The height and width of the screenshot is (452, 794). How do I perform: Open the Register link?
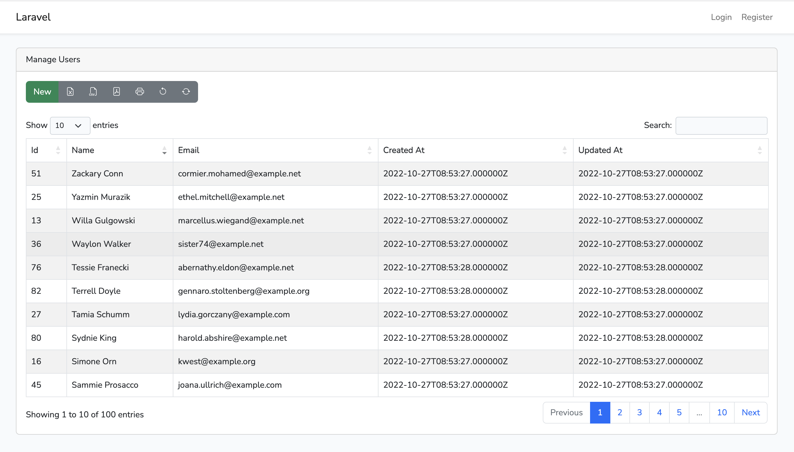click(757, 17)
